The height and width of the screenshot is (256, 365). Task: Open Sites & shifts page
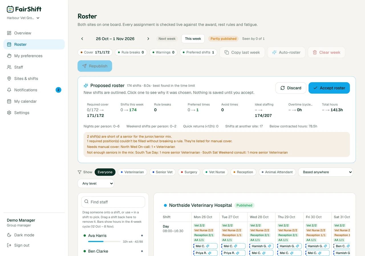coord(34,79)
